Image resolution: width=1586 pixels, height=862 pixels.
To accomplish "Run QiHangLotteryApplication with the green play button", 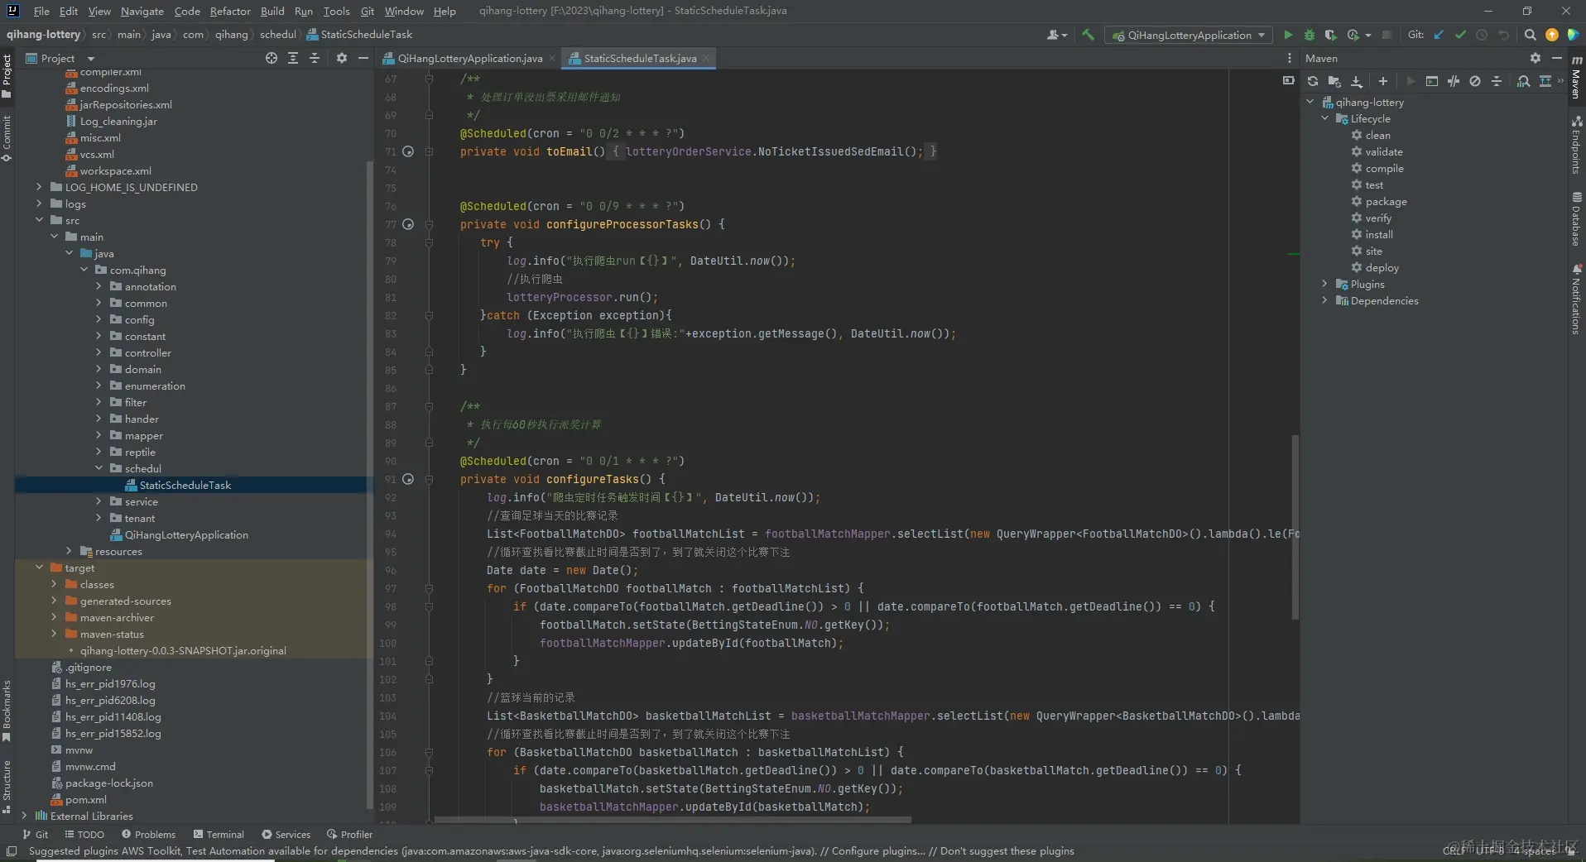I will coord(1287,35).
